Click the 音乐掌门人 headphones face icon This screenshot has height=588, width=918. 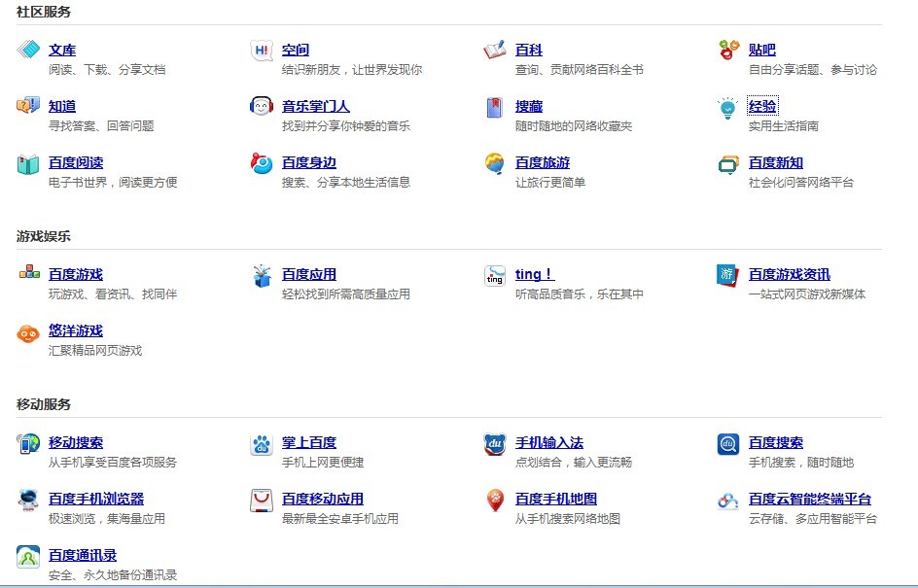(262, 107)
